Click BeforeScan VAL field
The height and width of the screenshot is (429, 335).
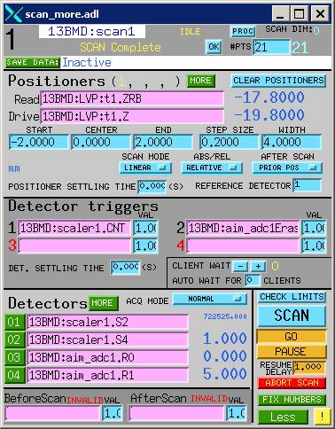tap(113, 413)
